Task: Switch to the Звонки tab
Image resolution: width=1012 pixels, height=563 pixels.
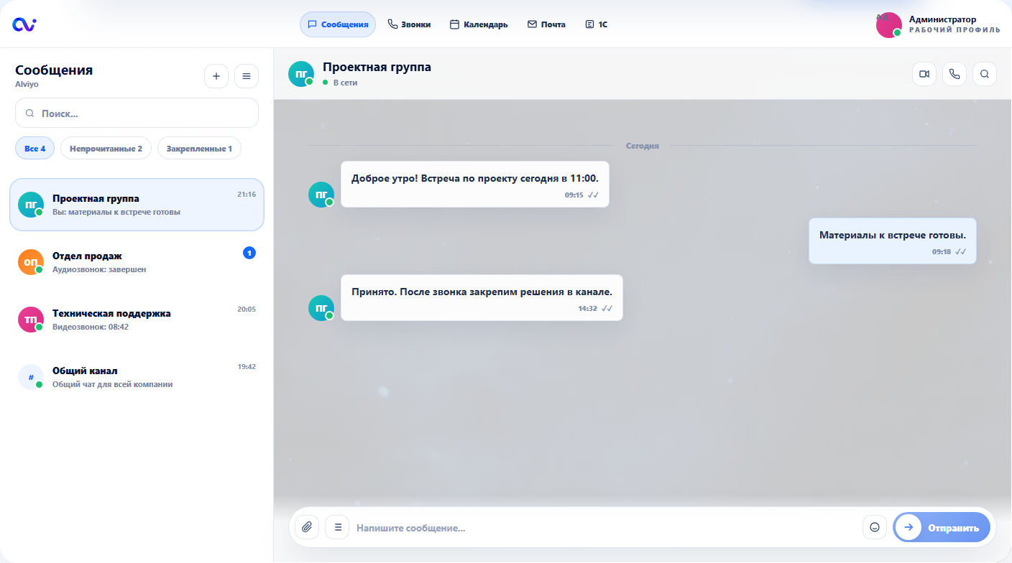Action: (x=409, y=24)
